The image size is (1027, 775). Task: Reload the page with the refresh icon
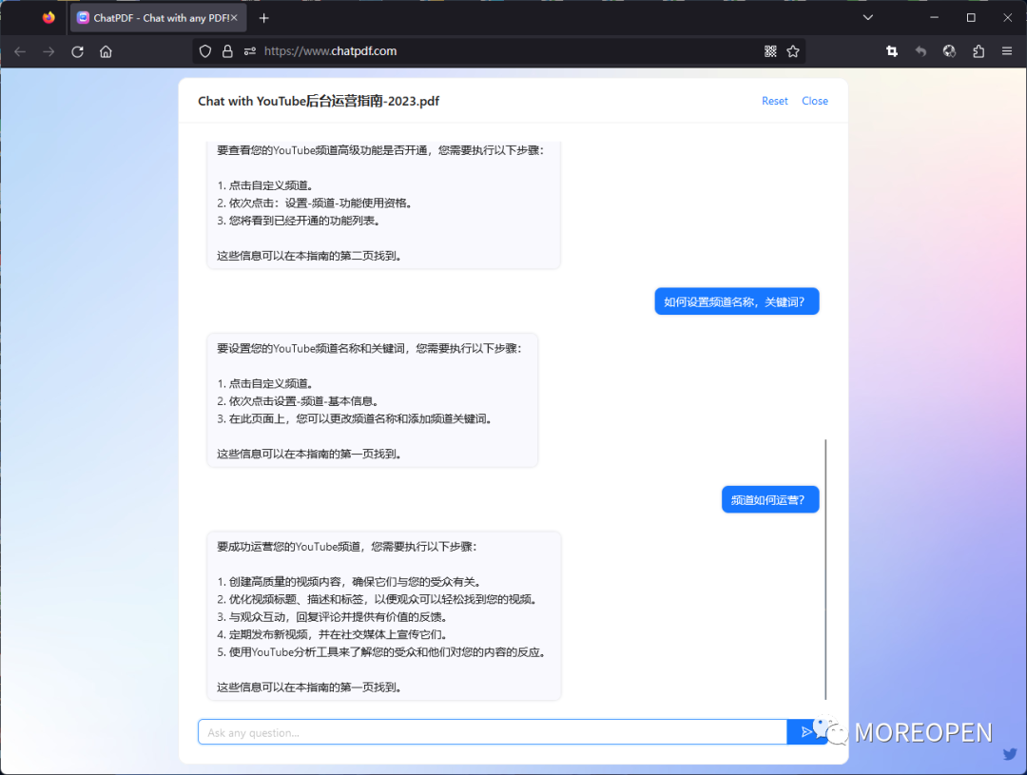[77, 51]
